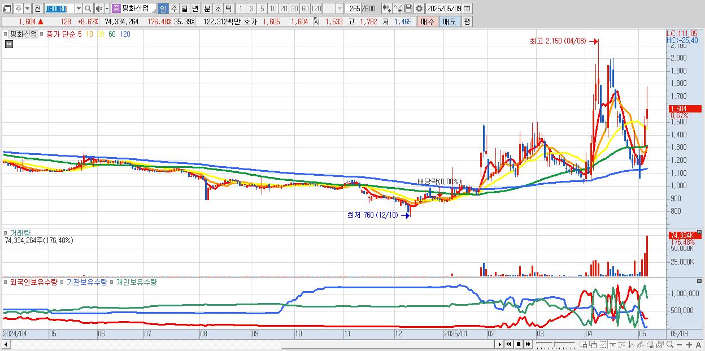The height and width of the screenshot is (351, 705).
Task: Select the 20 interval button
Action: pyautogui.click(x=284, y=8)
